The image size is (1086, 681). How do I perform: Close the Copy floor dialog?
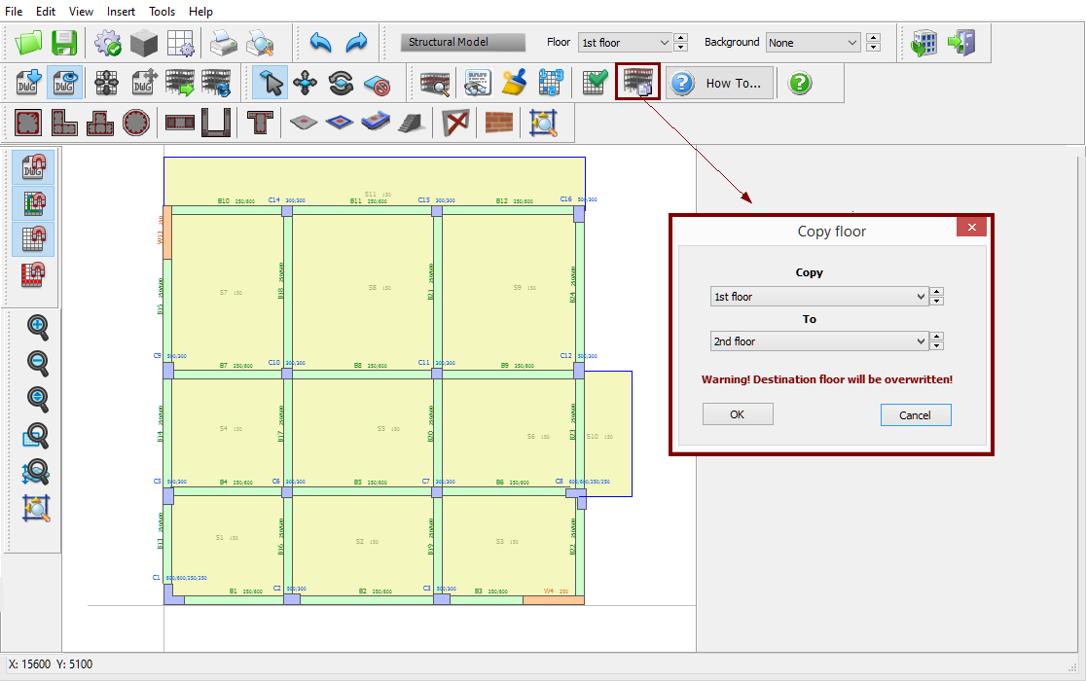pyautogui.click(x=972, y=227)
